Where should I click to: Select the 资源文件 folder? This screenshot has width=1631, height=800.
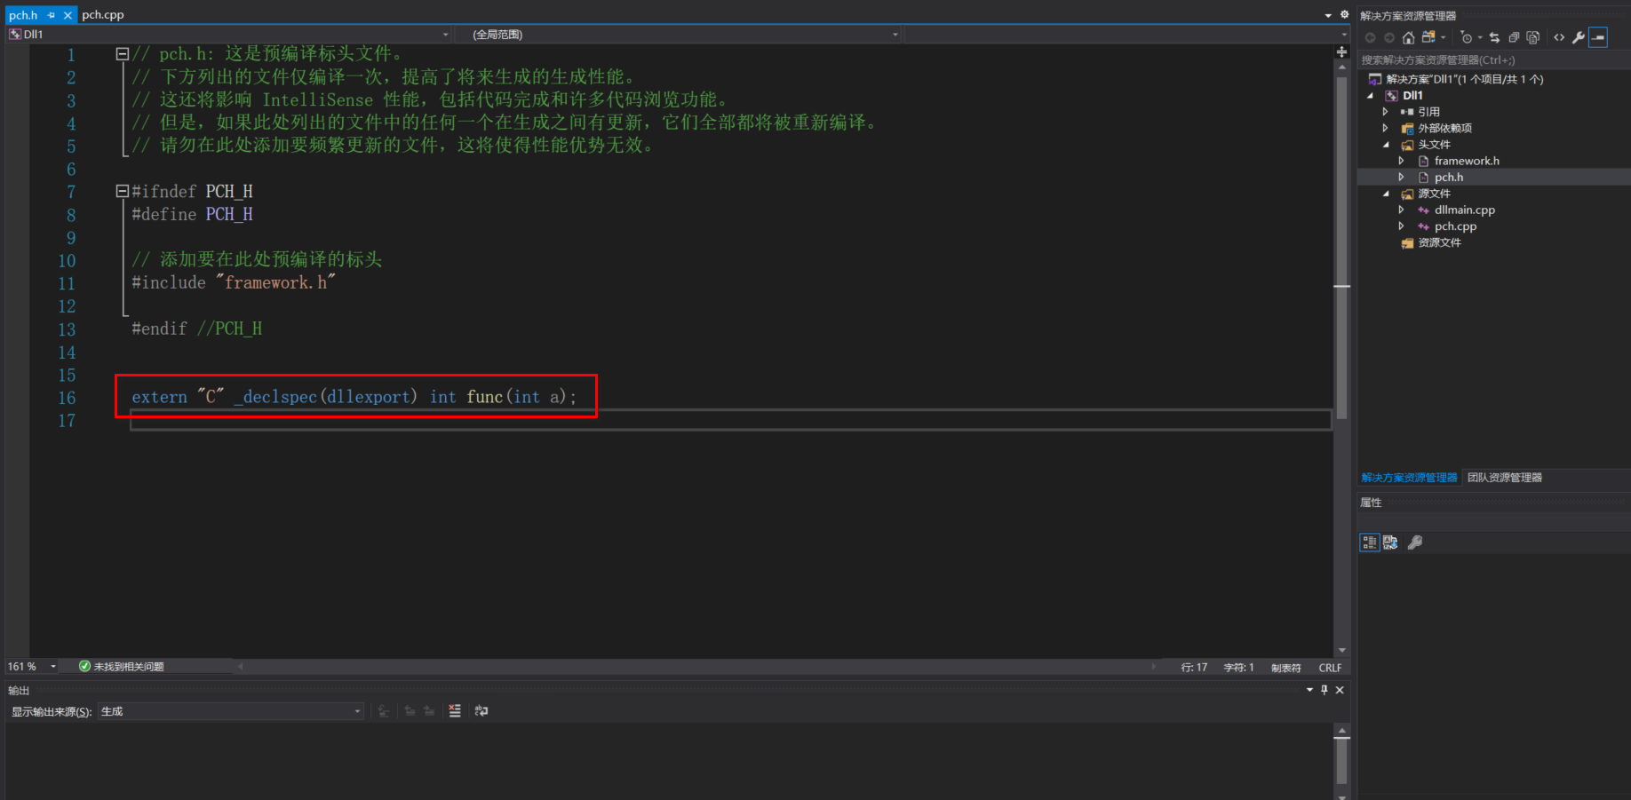[1438, 242]
